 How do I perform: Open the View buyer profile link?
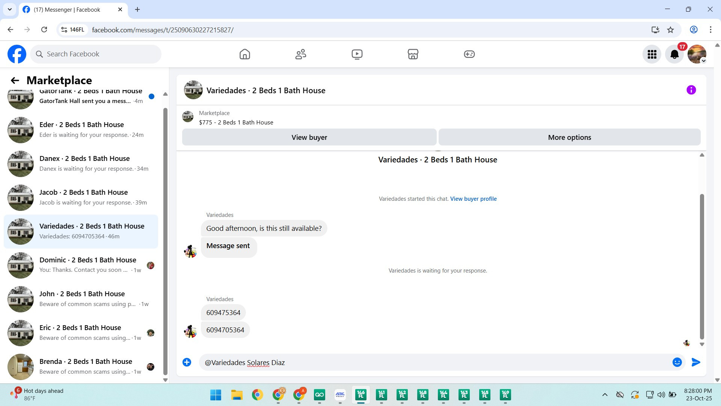tap(473, 199)
